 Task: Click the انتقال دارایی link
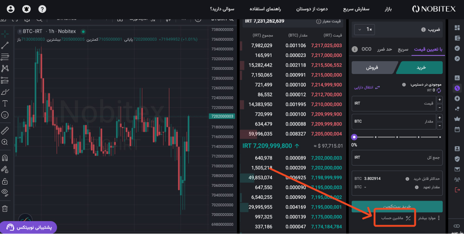click(x=367, y=88)
